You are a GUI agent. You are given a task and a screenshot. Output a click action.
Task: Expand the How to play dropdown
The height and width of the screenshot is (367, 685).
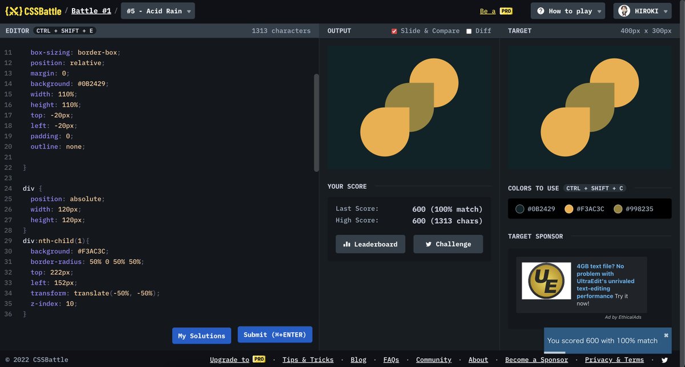tap(569, 11)
